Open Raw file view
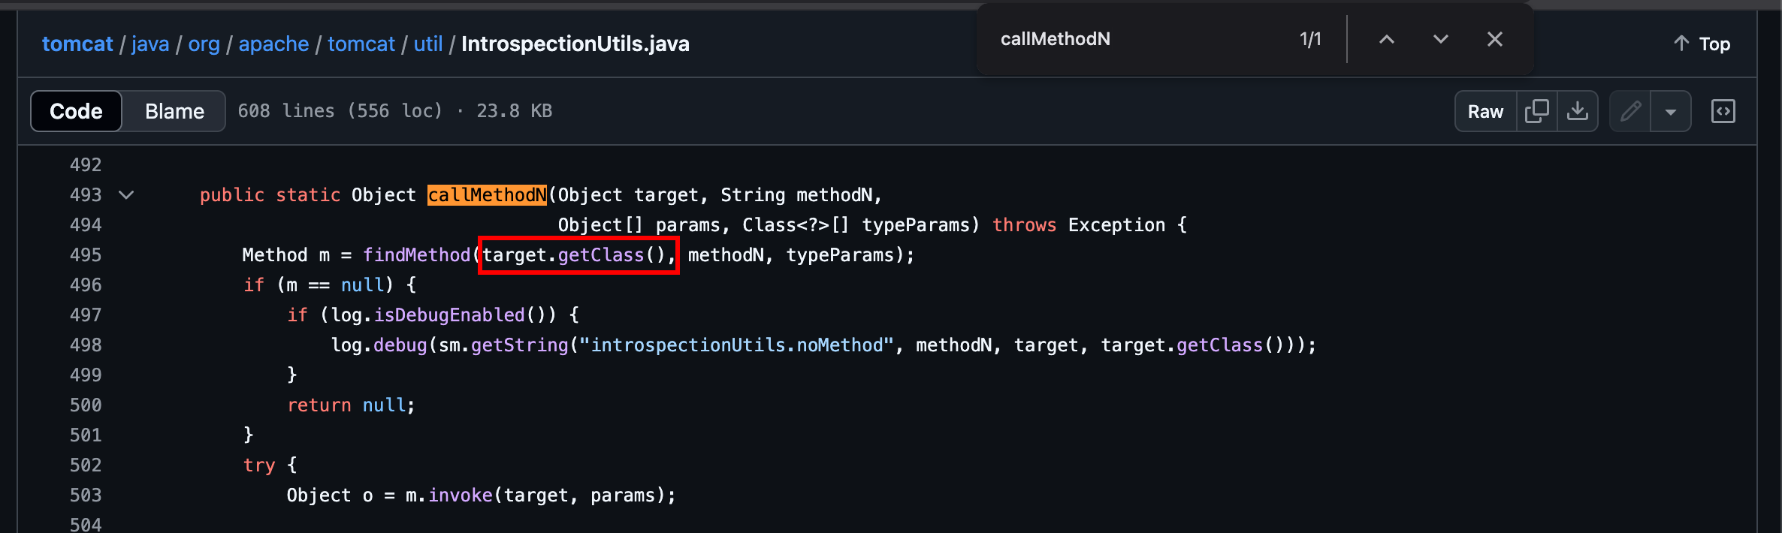The image size is (1782, 533). 1486,111
